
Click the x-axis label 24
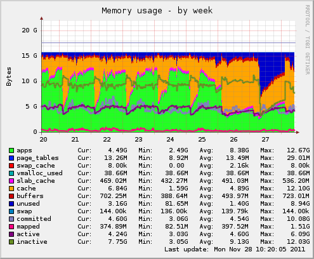pyautogui.click(x=170, y=140)
